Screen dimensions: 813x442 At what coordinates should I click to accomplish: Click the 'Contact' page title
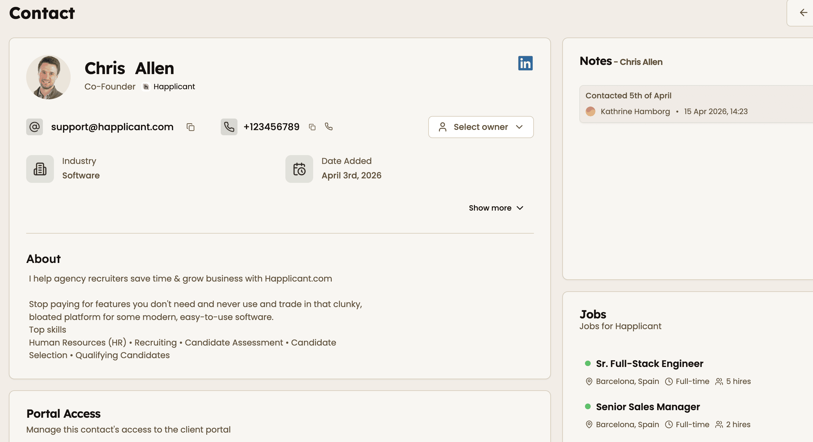pos(42,13)
